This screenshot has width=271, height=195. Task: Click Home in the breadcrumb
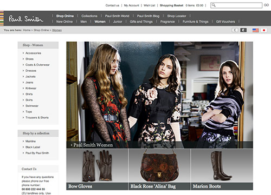(27, 30)
